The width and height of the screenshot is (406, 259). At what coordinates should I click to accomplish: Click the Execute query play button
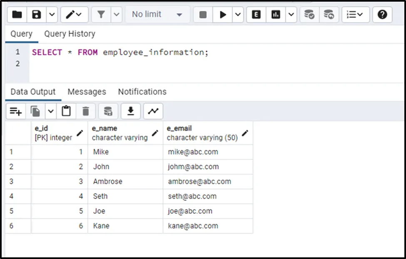tap(223, 15)
